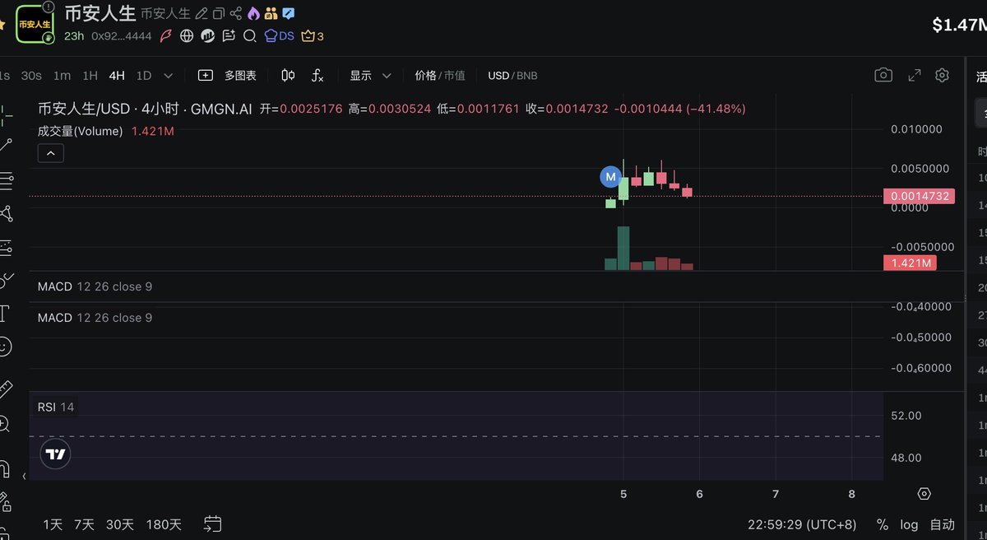Set range to 1天

(53, 524)
